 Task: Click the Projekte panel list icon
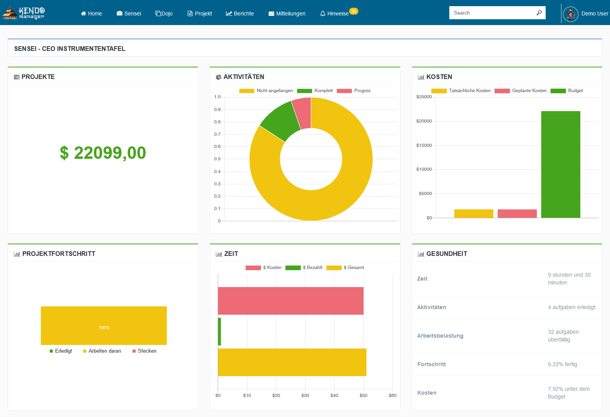coord(17,77)
